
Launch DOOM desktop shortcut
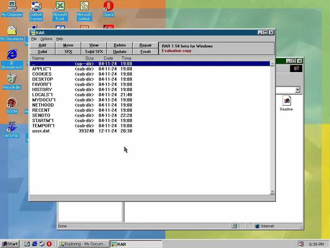(x=12, y=106)
